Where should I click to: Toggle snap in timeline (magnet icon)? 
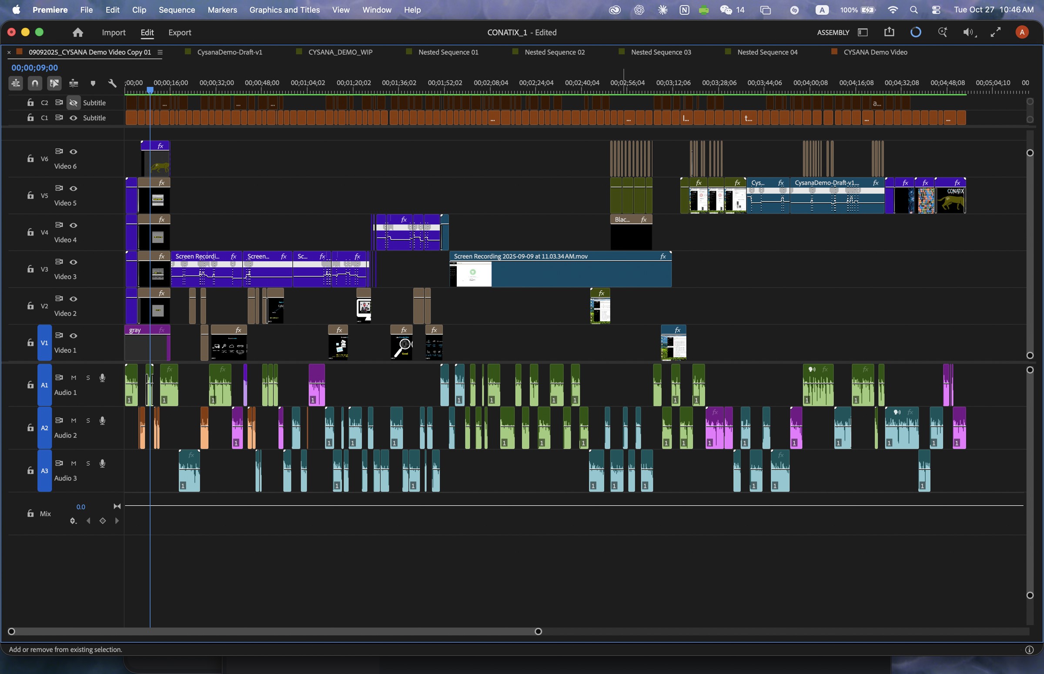coord(35,83)
